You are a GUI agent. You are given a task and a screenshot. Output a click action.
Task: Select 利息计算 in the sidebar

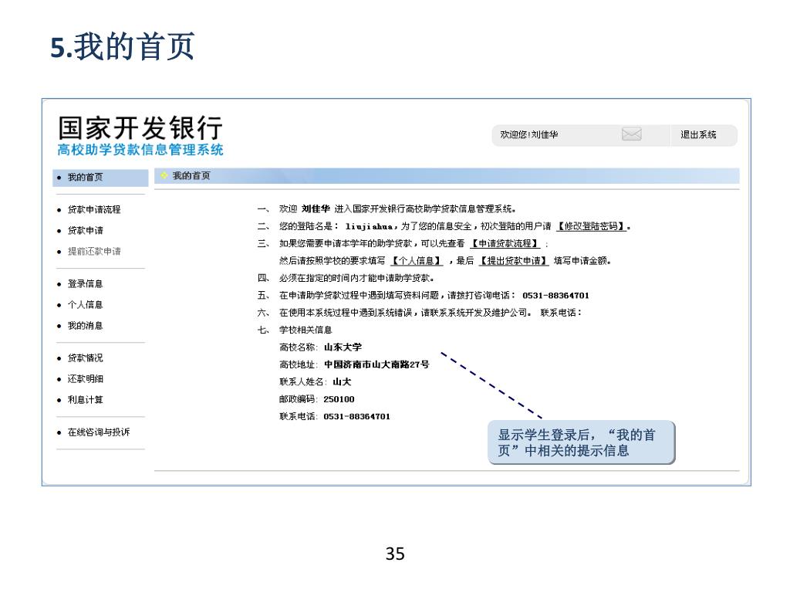tap(85, 400)
